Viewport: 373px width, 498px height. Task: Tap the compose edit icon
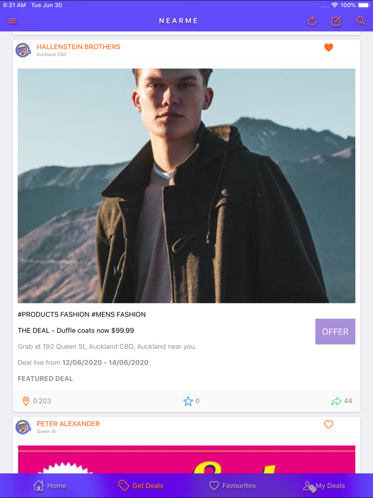tap(336, 21)
